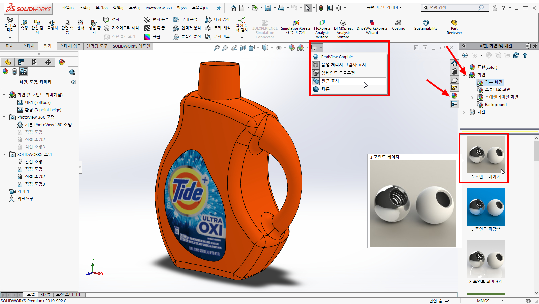Open the Costing tool
Image resolution: width=539 pixels, height=304 pixels.
[x=398, y=25]
